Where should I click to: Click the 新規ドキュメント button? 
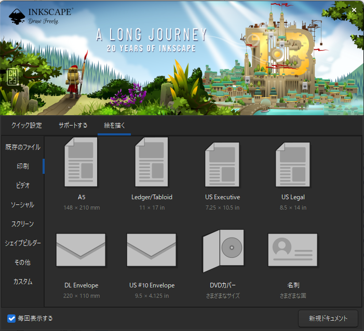[328, 318]
